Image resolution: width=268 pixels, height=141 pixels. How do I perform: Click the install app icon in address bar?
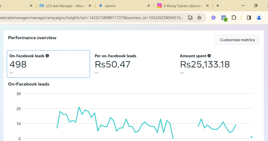[190, 18]
